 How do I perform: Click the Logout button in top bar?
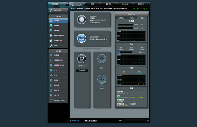point(92,4)
